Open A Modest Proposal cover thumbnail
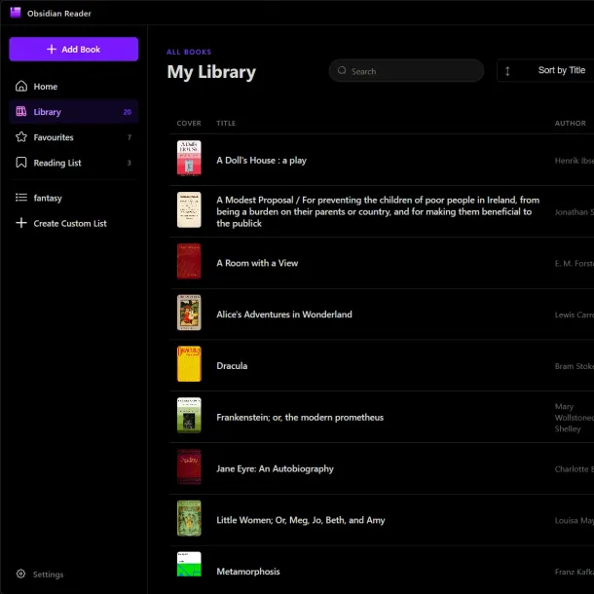The width and height of the screenshot is (594, 594). tap(189, 210)
